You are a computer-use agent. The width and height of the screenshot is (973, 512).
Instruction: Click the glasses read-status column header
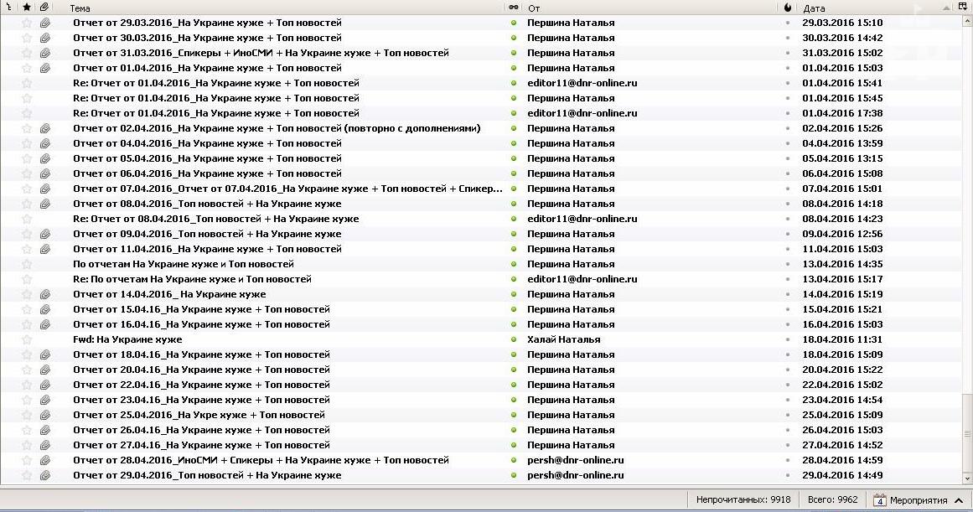513,8
